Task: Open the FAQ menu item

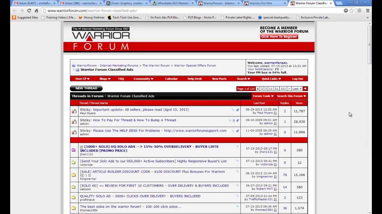Action: 121,79
